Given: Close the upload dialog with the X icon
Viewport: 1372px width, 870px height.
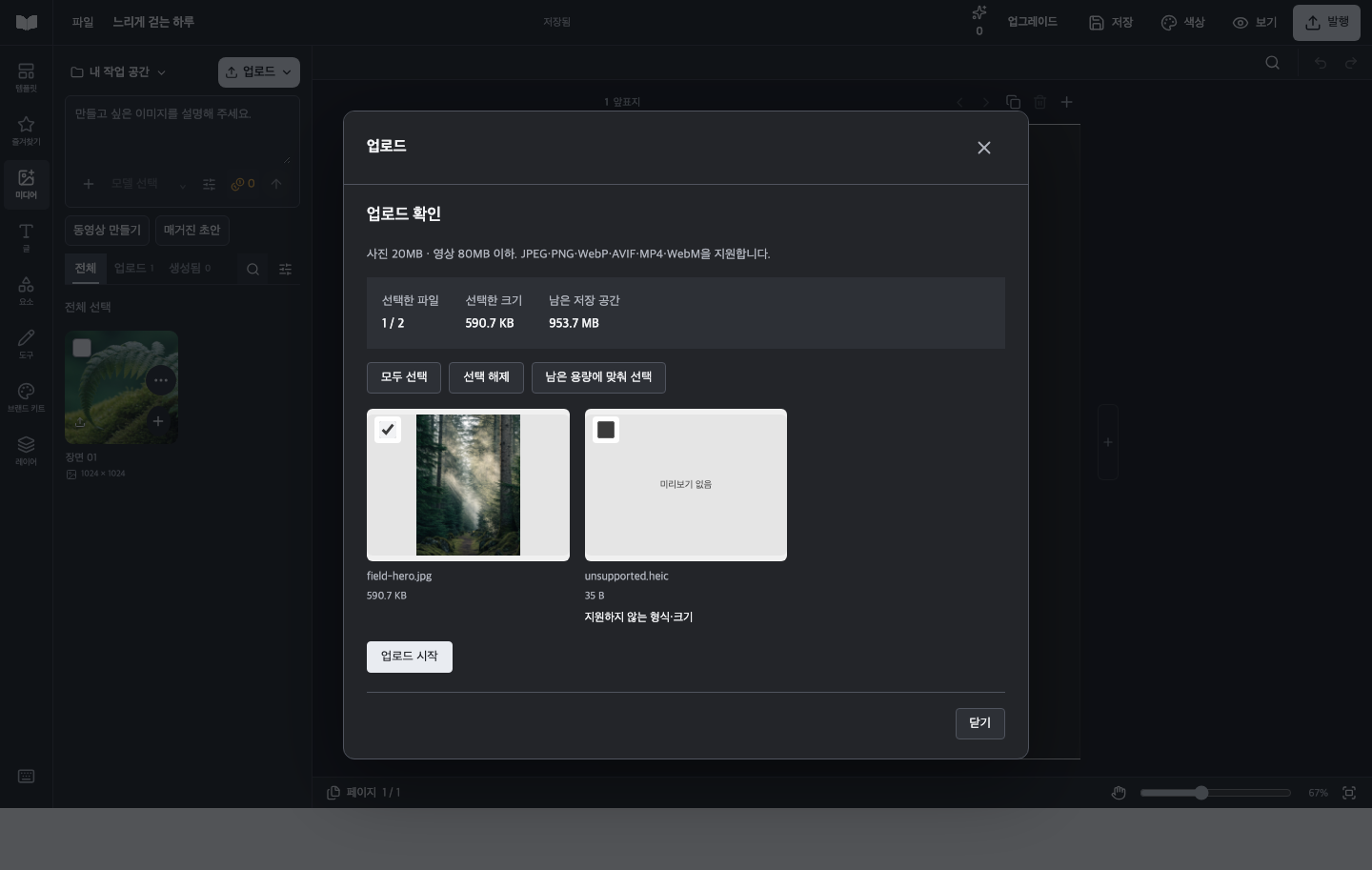Looking at the screenshot, I should pyautogui.click(x=984, y=148).
